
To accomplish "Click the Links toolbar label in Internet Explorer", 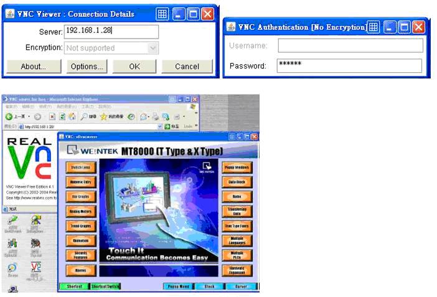I will 188,126.
